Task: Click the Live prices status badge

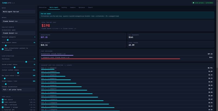Action: point(203,3)
